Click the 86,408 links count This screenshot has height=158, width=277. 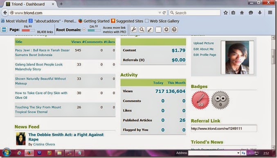click(45, 32)
